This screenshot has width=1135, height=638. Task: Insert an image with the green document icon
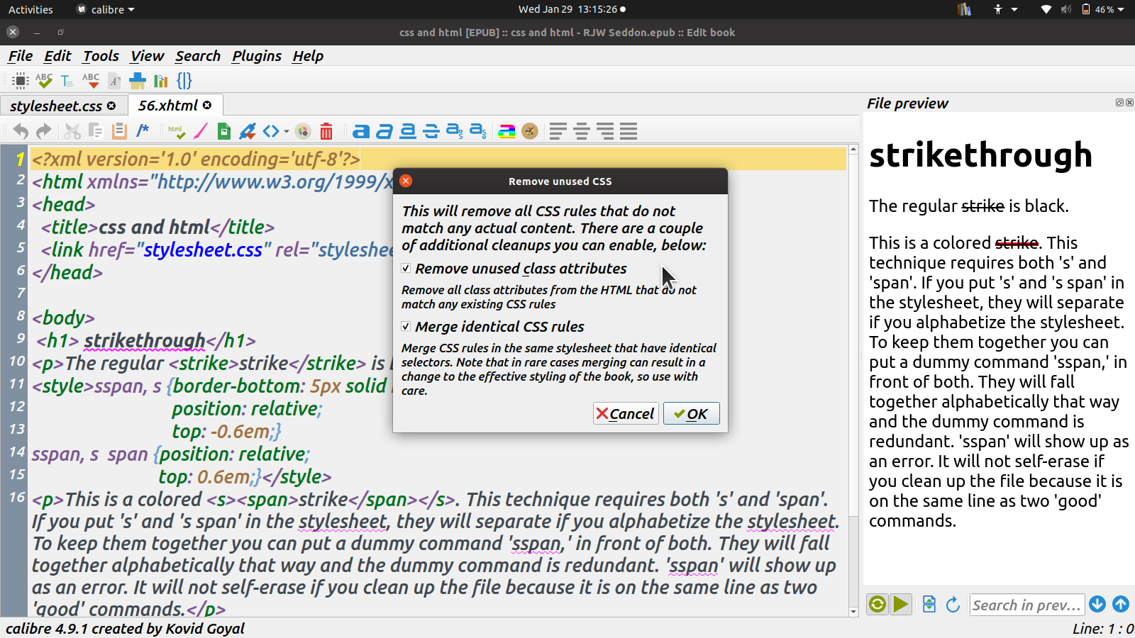(x=224, y=131)
